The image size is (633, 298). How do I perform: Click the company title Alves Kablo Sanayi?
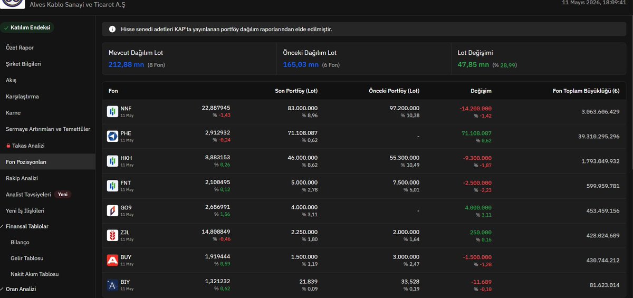(x=78, y=4)
